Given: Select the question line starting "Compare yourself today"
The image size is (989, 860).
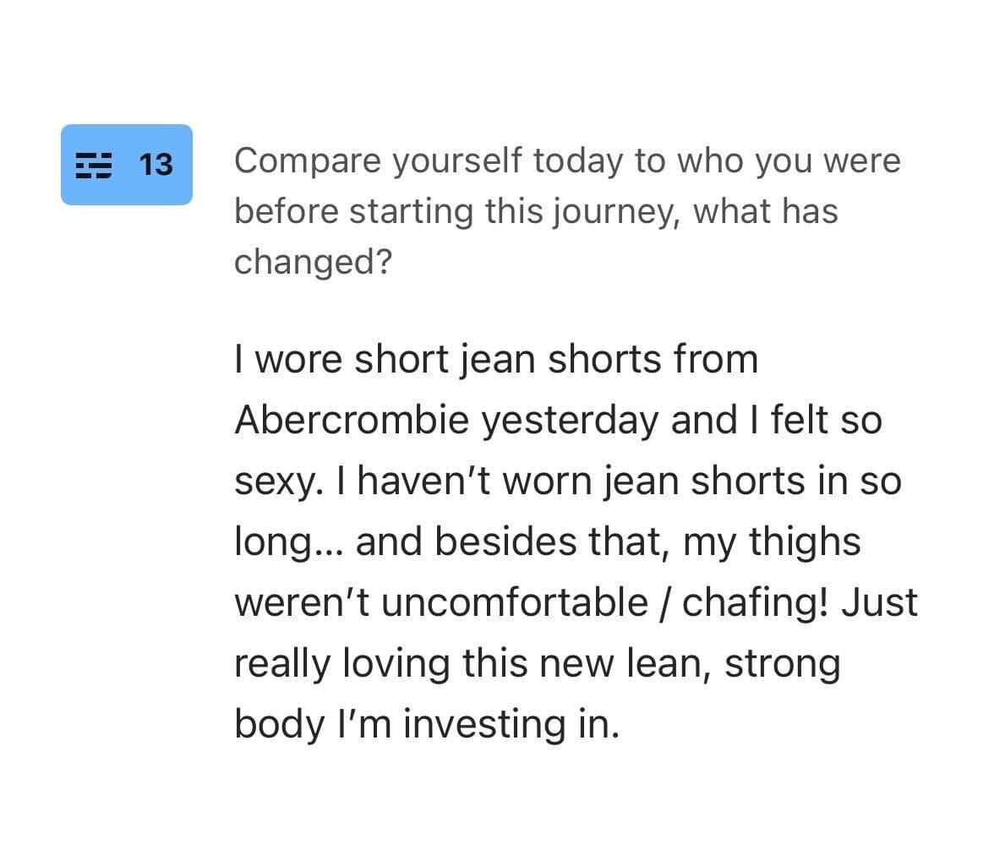Looking at the screenshot, I should (x=567, y=161).
